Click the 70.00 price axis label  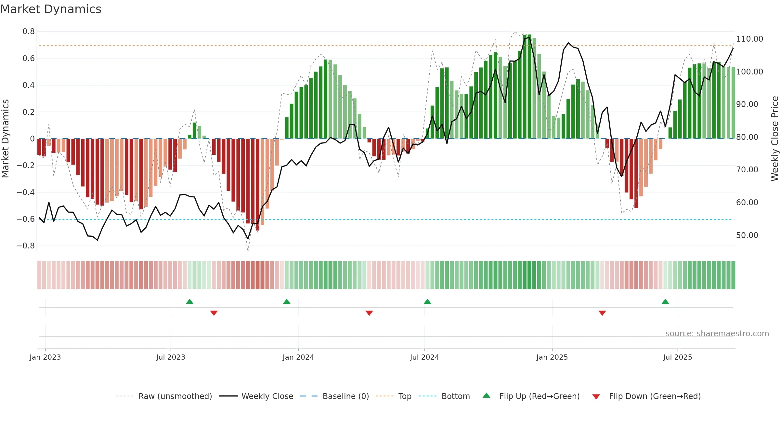(x=747, y=169)
